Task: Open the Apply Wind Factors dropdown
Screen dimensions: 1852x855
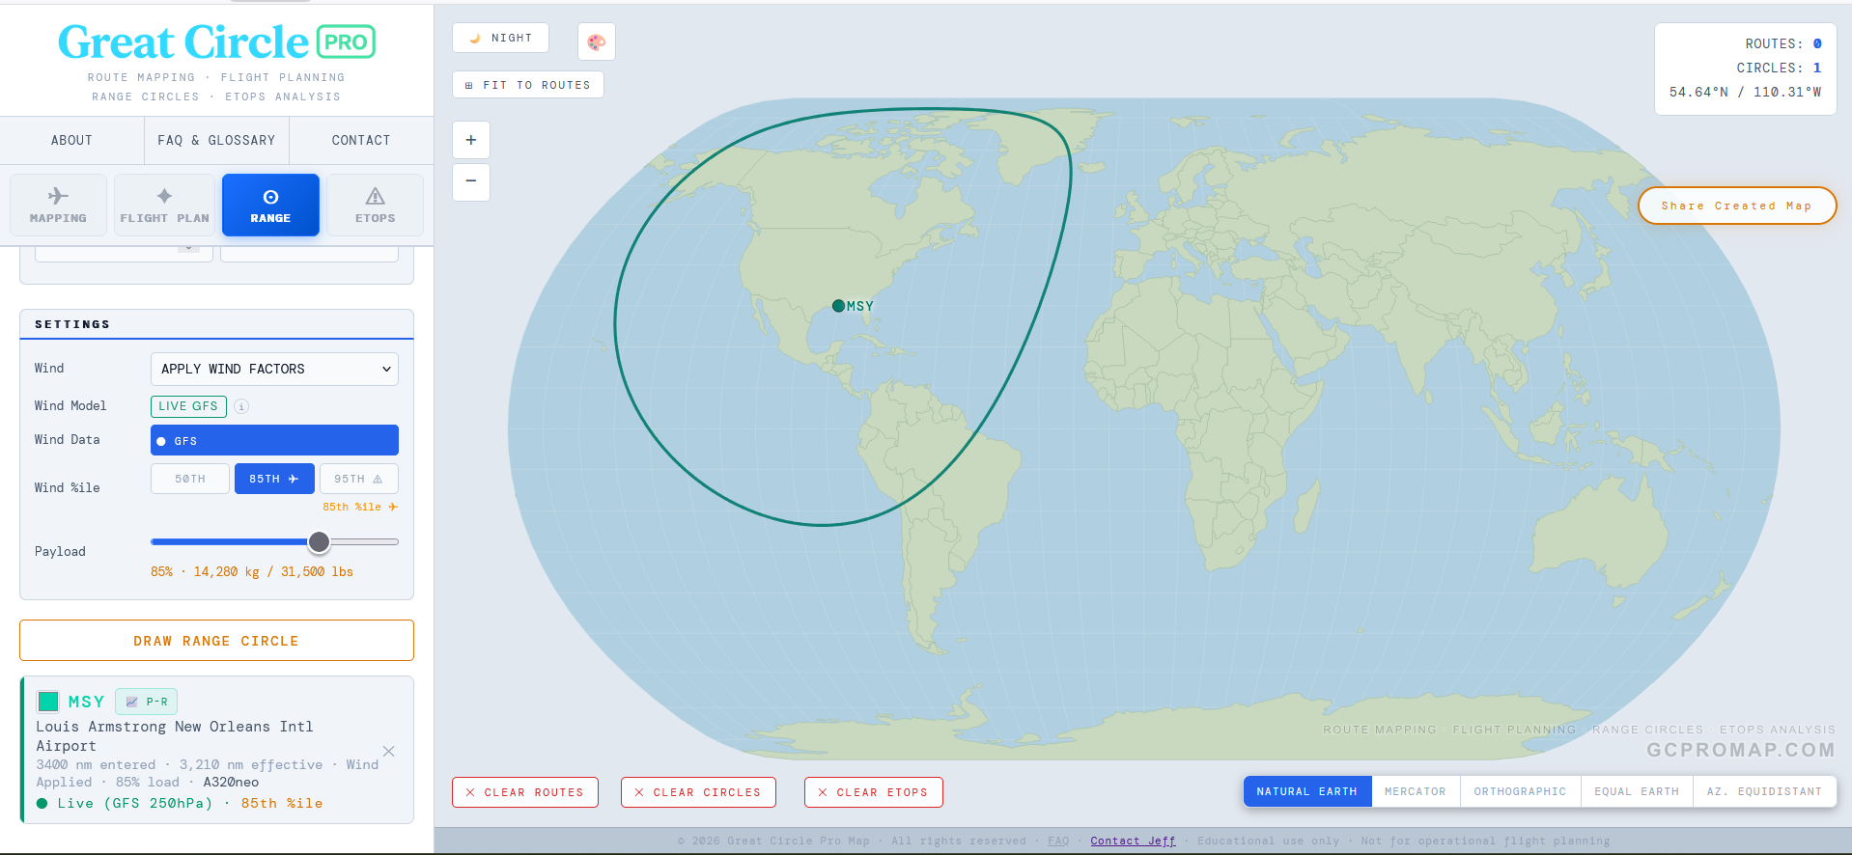Action: [274, 369]
